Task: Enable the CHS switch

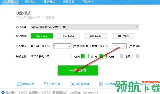Action: [120, 56]
